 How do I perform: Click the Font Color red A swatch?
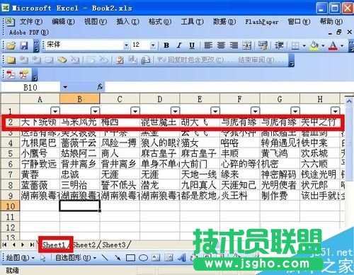(333, 45)
